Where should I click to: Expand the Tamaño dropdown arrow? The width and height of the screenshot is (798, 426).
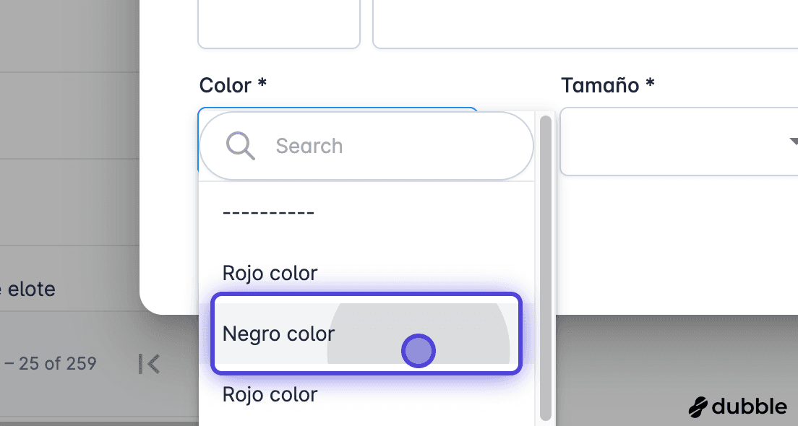794,141
